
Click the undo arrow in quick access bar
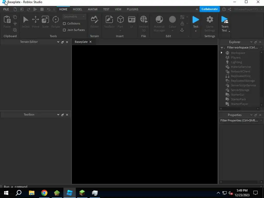coord(49,9)
